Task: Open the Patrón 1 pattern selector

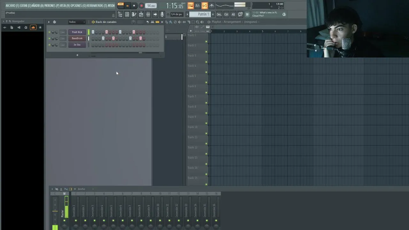Action: (x=200, y=14)
